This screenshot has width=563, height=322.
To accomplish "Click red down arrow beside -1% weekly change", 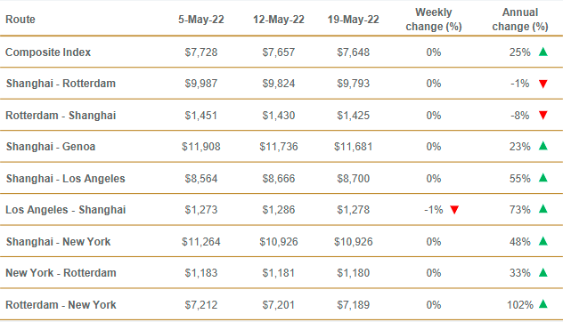I will point(454,210).
